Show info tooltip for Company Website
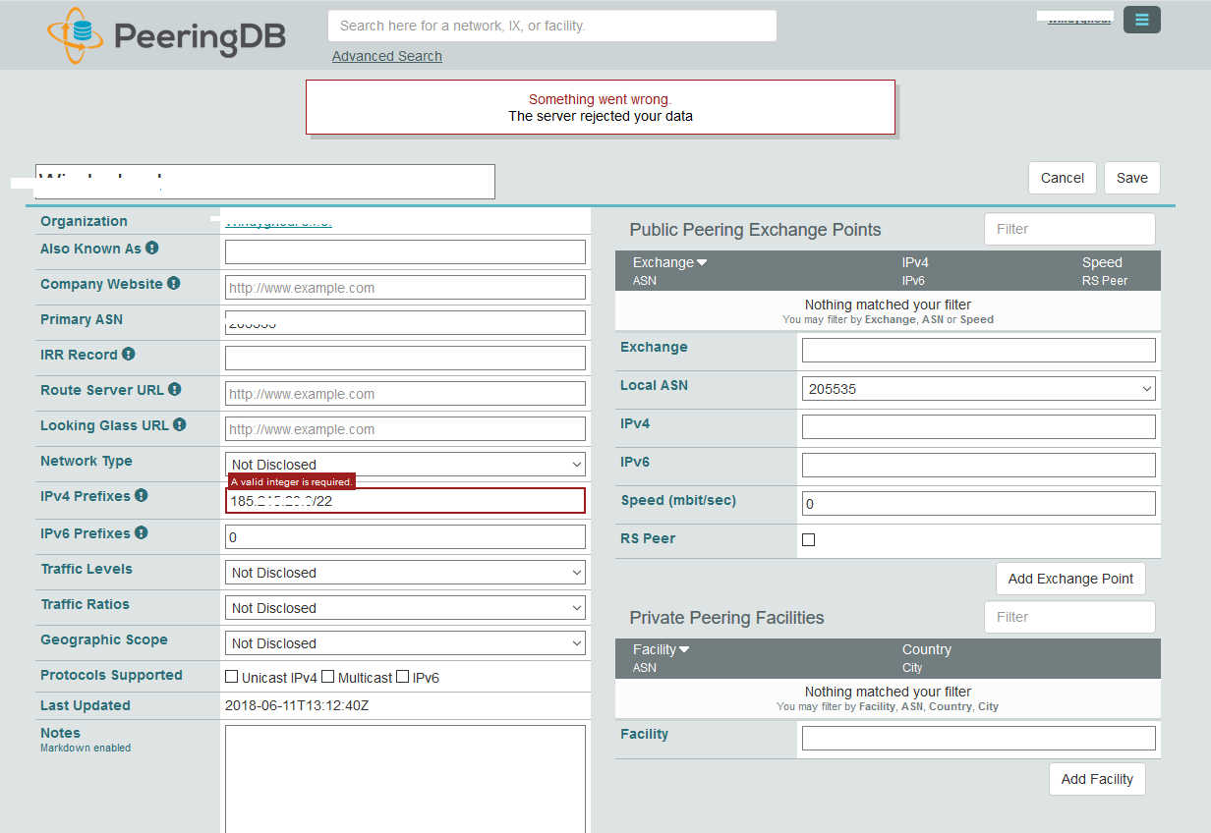The width and height of the screenshot is (1211, 833). 173,284
